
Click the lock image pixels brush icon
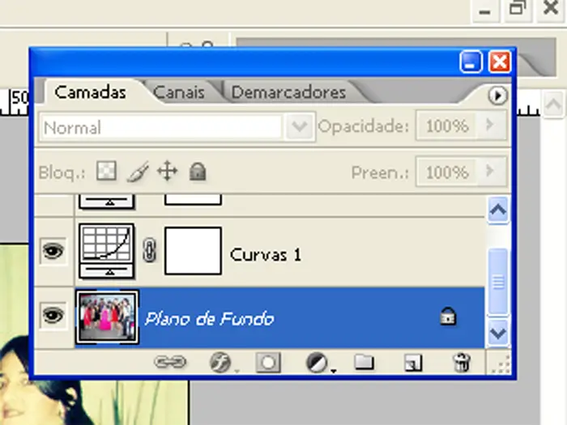(x=137, y=172)
